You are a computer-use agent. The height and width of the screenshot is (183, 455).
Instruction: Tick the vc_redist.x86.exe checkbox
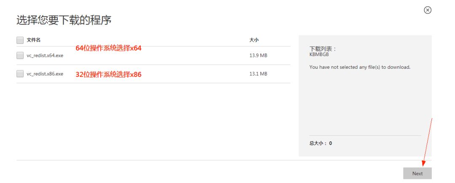click(x=20, y=74)
